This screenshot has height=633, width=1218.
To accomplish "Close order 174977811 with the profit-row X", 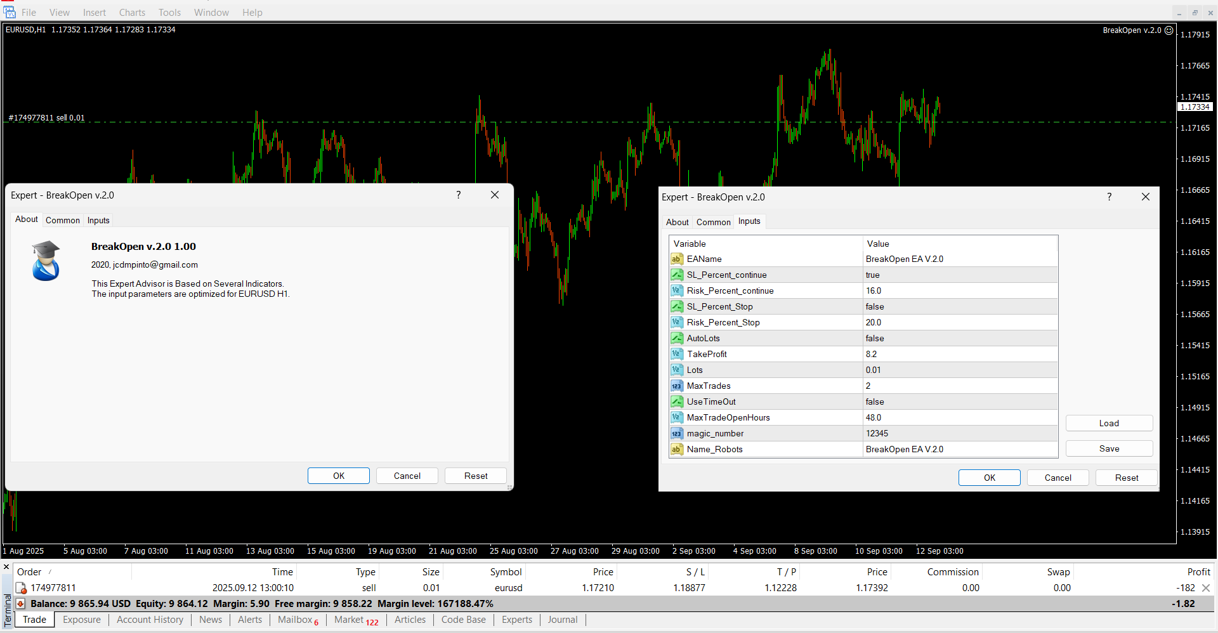I will 1205,588.
